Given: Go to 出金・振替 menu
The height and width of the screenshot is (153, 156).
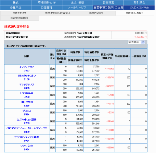Looking at the screenshot, I should [x=77, y=3].
